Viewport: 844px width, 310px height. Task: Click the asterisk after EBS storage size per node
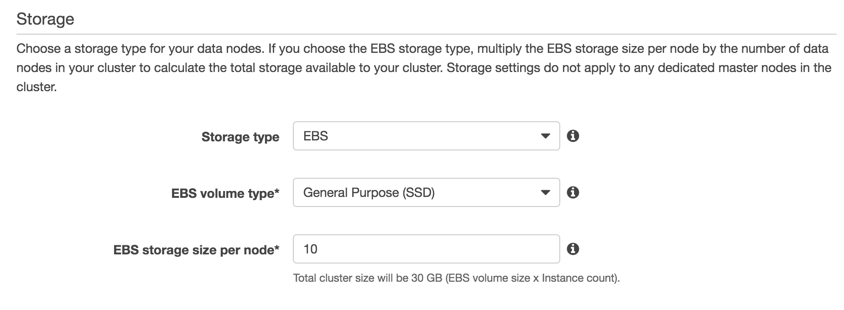click(x=276, y=248)
